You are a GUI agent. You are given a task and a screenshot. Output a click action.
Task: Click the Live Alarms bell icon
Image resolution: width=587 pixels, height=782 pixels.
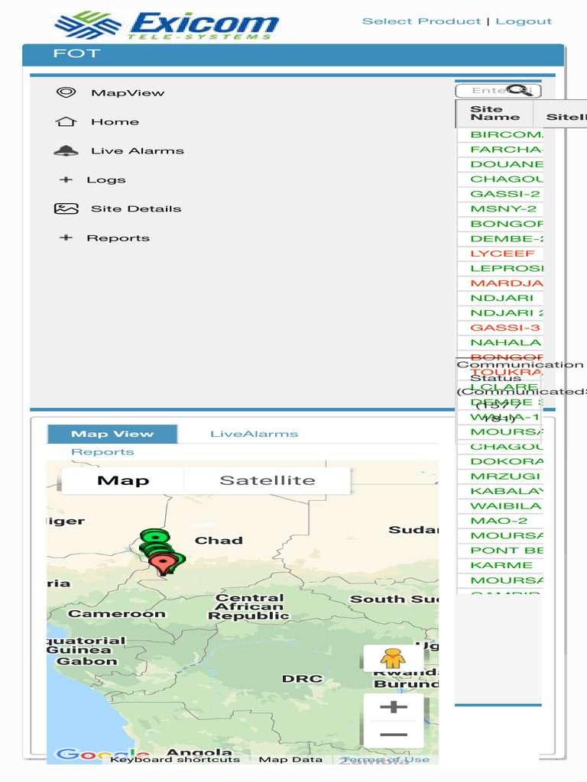[x=66, y=150]
